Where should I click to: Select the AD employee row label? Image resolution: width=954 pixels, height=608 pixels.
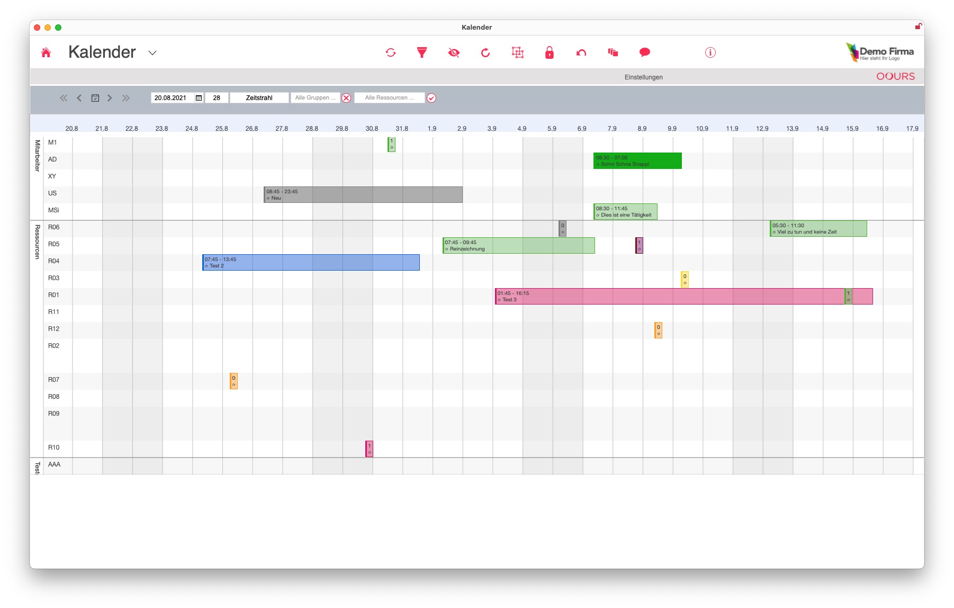tap(52, 159)
